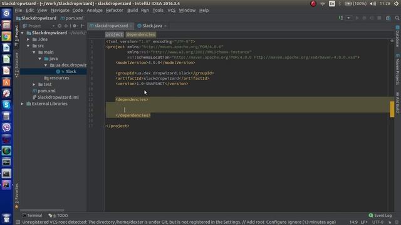The image size is (401, 225).
Task: Open the Refactor menu
Action: pos(115,11)
